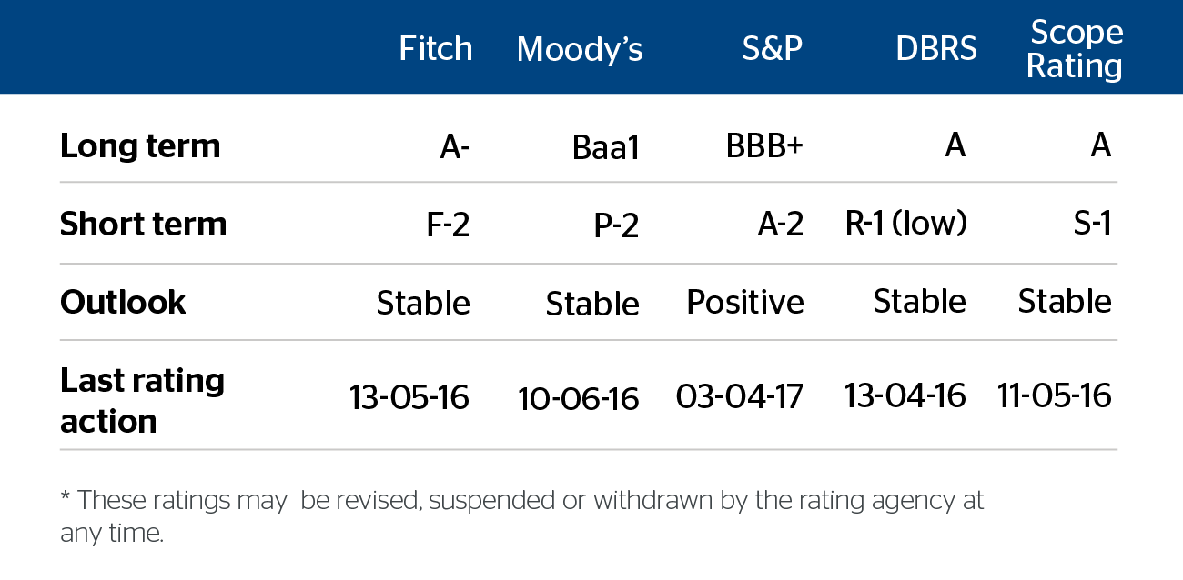
Task: Click the 10-06-16 rating action date
Action: [x=579, y=399]
